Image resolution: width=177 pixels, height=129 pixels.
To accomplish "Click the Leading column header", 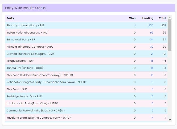I will pyautogui.click(x=148, y=18).
